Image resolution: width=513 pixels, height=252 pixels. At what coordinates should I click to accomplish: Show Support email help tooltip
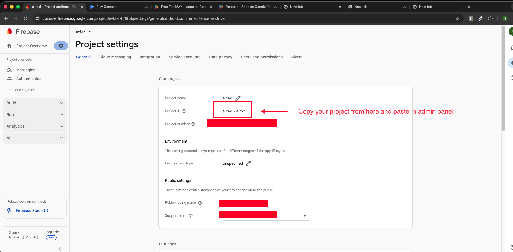191,216
